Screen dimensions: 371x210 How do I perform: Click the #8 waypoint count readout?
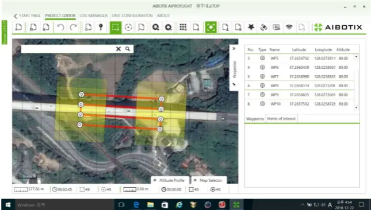85,189
